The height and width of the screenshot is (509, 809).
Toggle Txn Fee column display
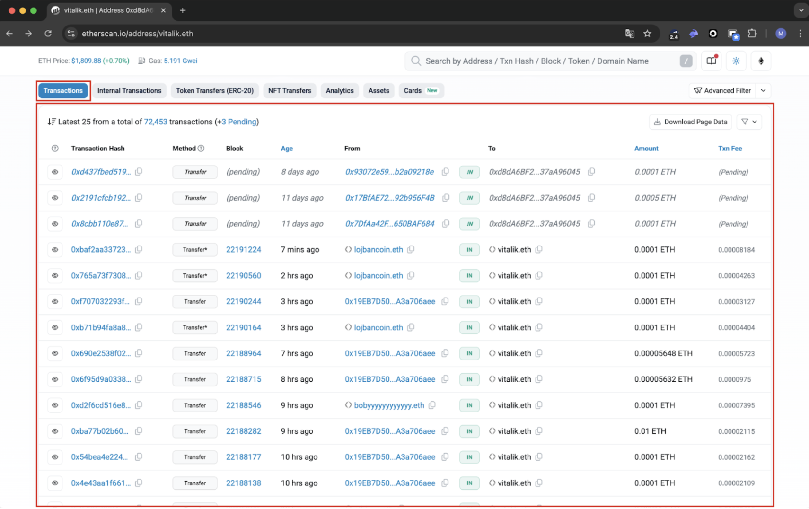coord(730,149)
